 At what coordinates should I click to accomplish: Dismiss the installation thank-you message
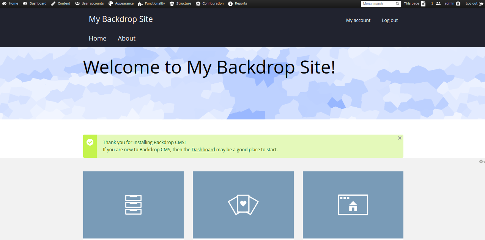400,138
